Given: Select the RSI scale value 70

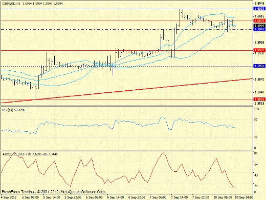Looking at the screenshot, I should coord(256,120).
